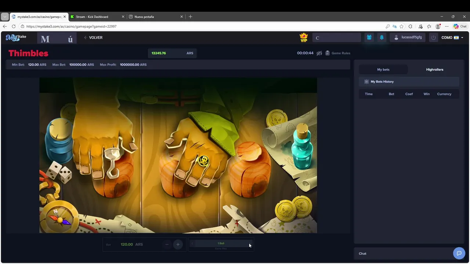Open browser extensions puzzle icon
470x264 pixels.
pyautogui.click(x=411, y=26)
